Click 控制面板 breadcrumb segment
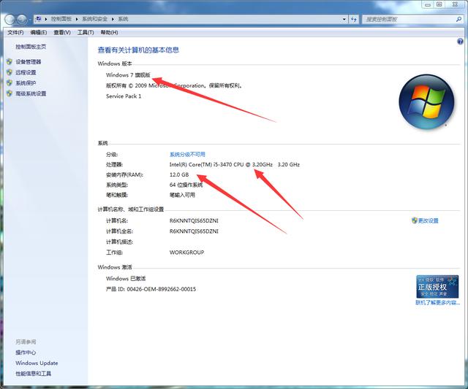The width and height of the screenshot is (468, 389). click(61, 19)
